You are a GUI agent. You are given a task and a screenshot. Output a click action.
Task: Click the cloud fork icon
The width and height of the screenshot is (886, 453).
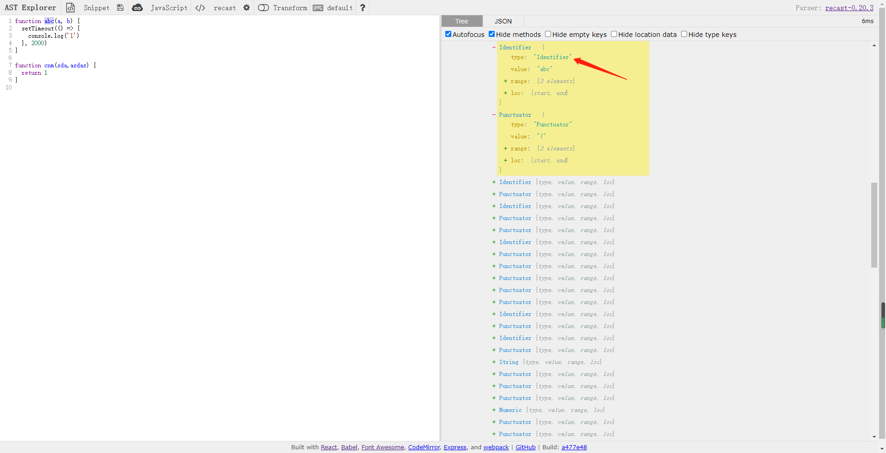137,8
